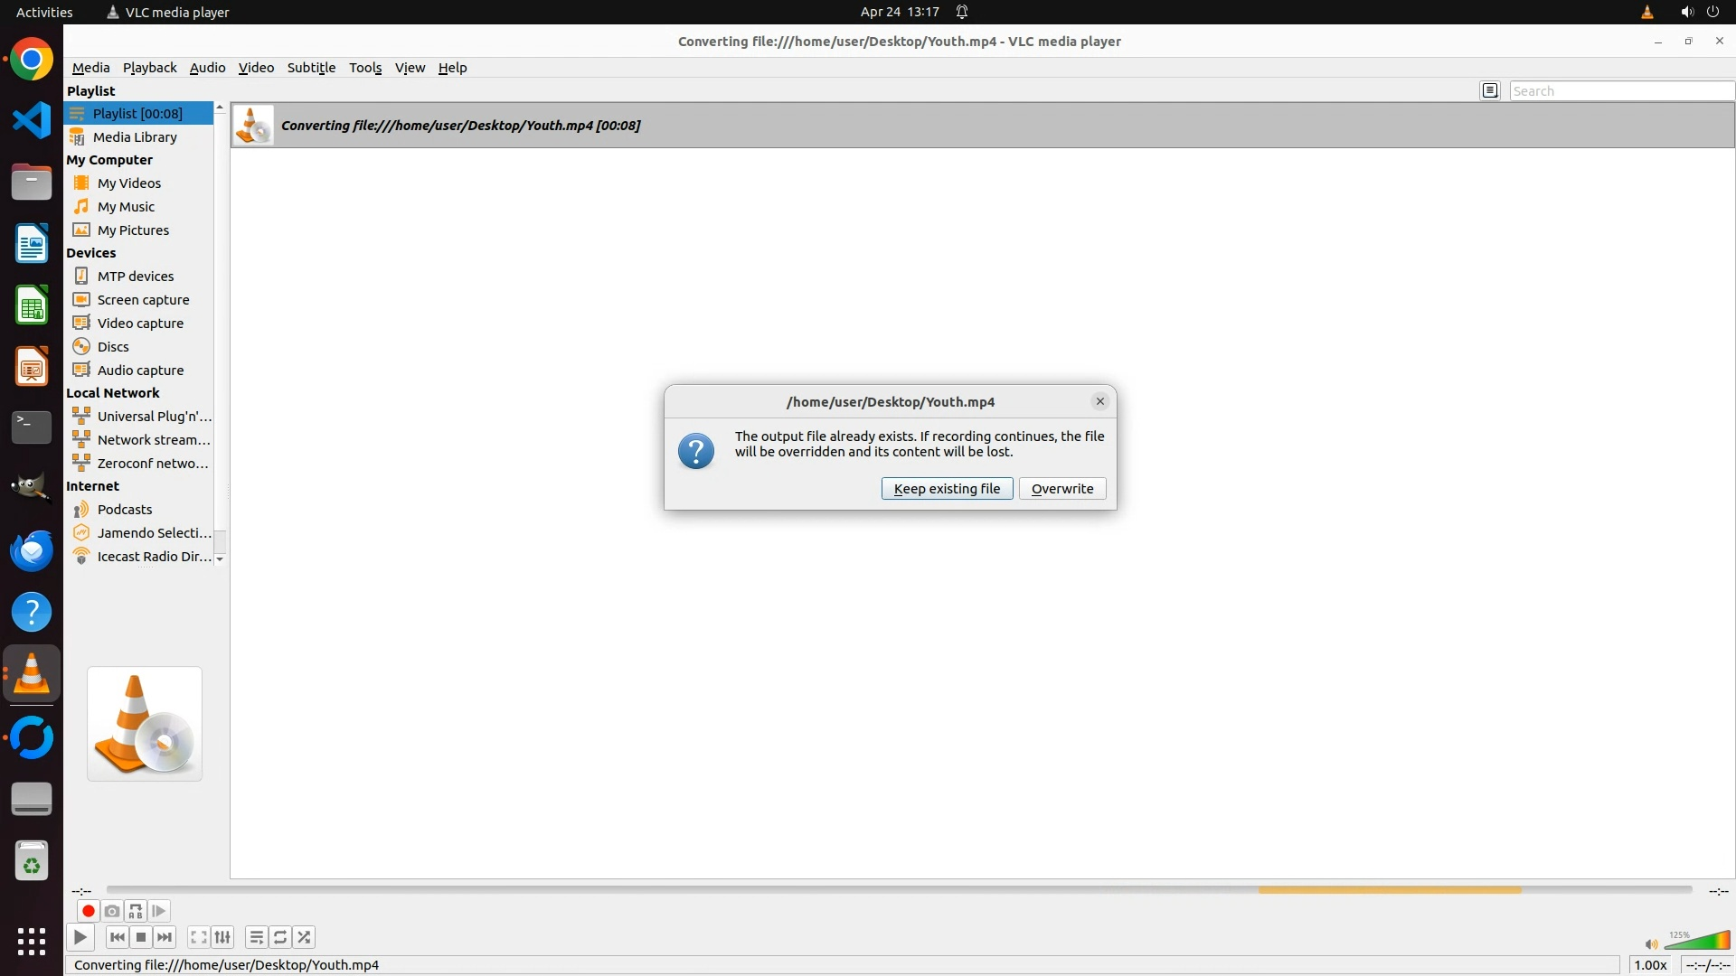Viewport: 1736px width, 976px height.
Task: Toggle A-B loop button
Action: click(x=136, y=911)
